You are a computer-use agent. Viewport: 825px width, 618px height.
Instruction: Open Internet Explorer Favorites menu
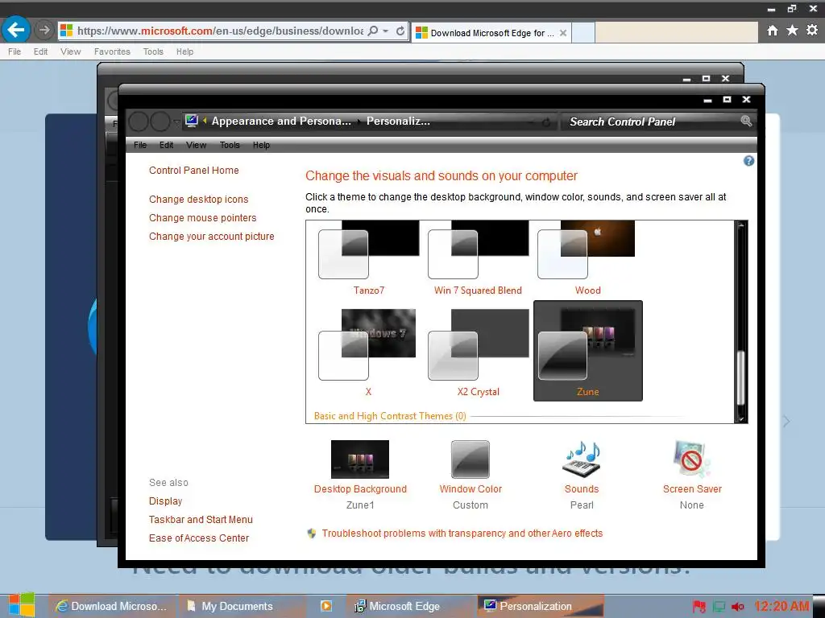tap(112, 51)
